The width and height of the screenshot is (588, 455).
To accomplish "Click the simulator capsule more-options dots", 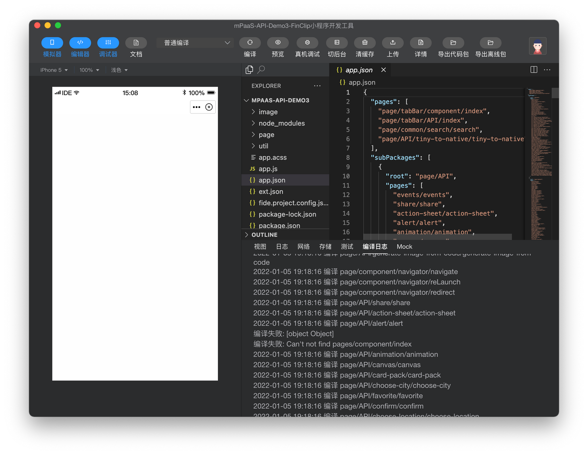I will (197, 107).
